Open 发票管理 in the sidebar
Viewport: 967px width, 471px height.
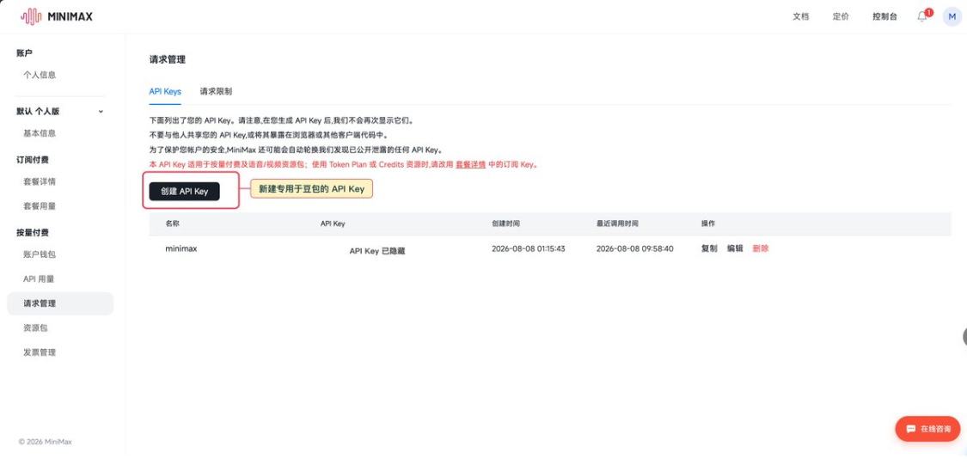[x=40, y=352]
